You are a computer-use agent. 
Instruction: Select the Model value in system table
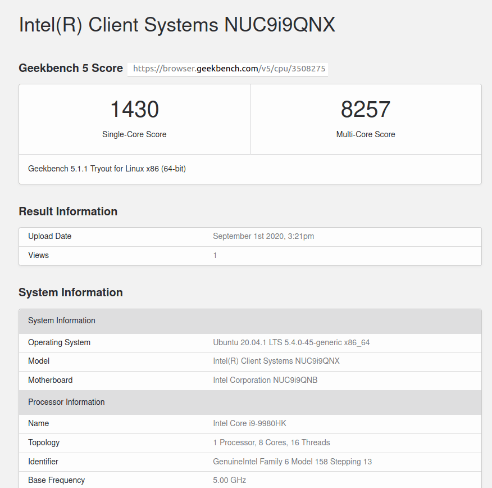276,361
